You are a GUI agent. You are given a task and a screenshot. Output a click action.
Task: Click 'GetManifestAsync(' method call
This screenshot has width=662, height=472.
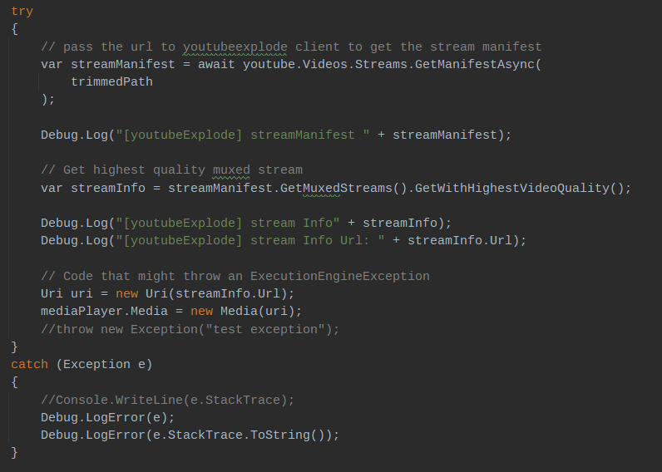pyautogui.click(x=478, y=65)
